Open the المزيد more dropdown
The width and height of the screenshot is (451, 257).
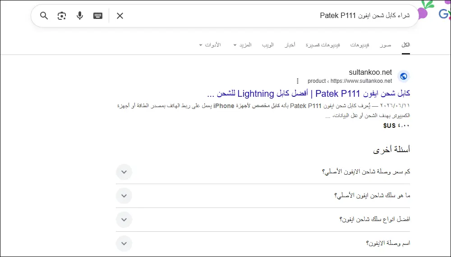pyautogui.click(x=242, y=45)
